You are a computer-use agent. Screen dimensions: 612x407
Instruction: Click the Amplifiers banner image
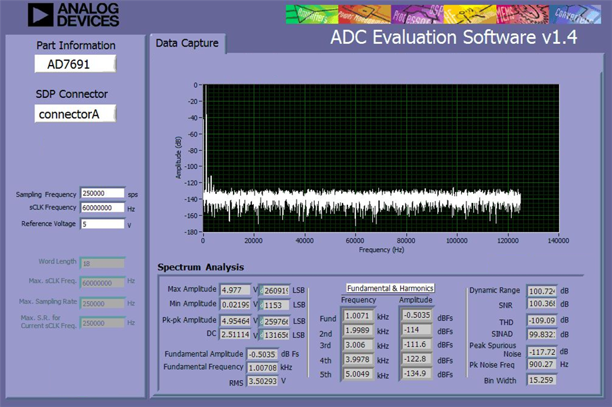tap(312, 14)
